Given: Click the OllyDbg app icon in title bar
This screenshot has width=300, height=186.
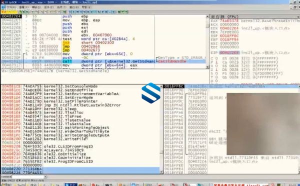Looking at the screenshot, I should pyautogui.click(x=2, y=2).
